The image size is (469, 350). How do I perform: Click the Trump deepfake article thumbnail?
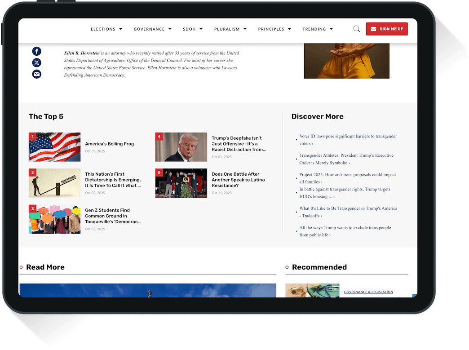[181, 147]
